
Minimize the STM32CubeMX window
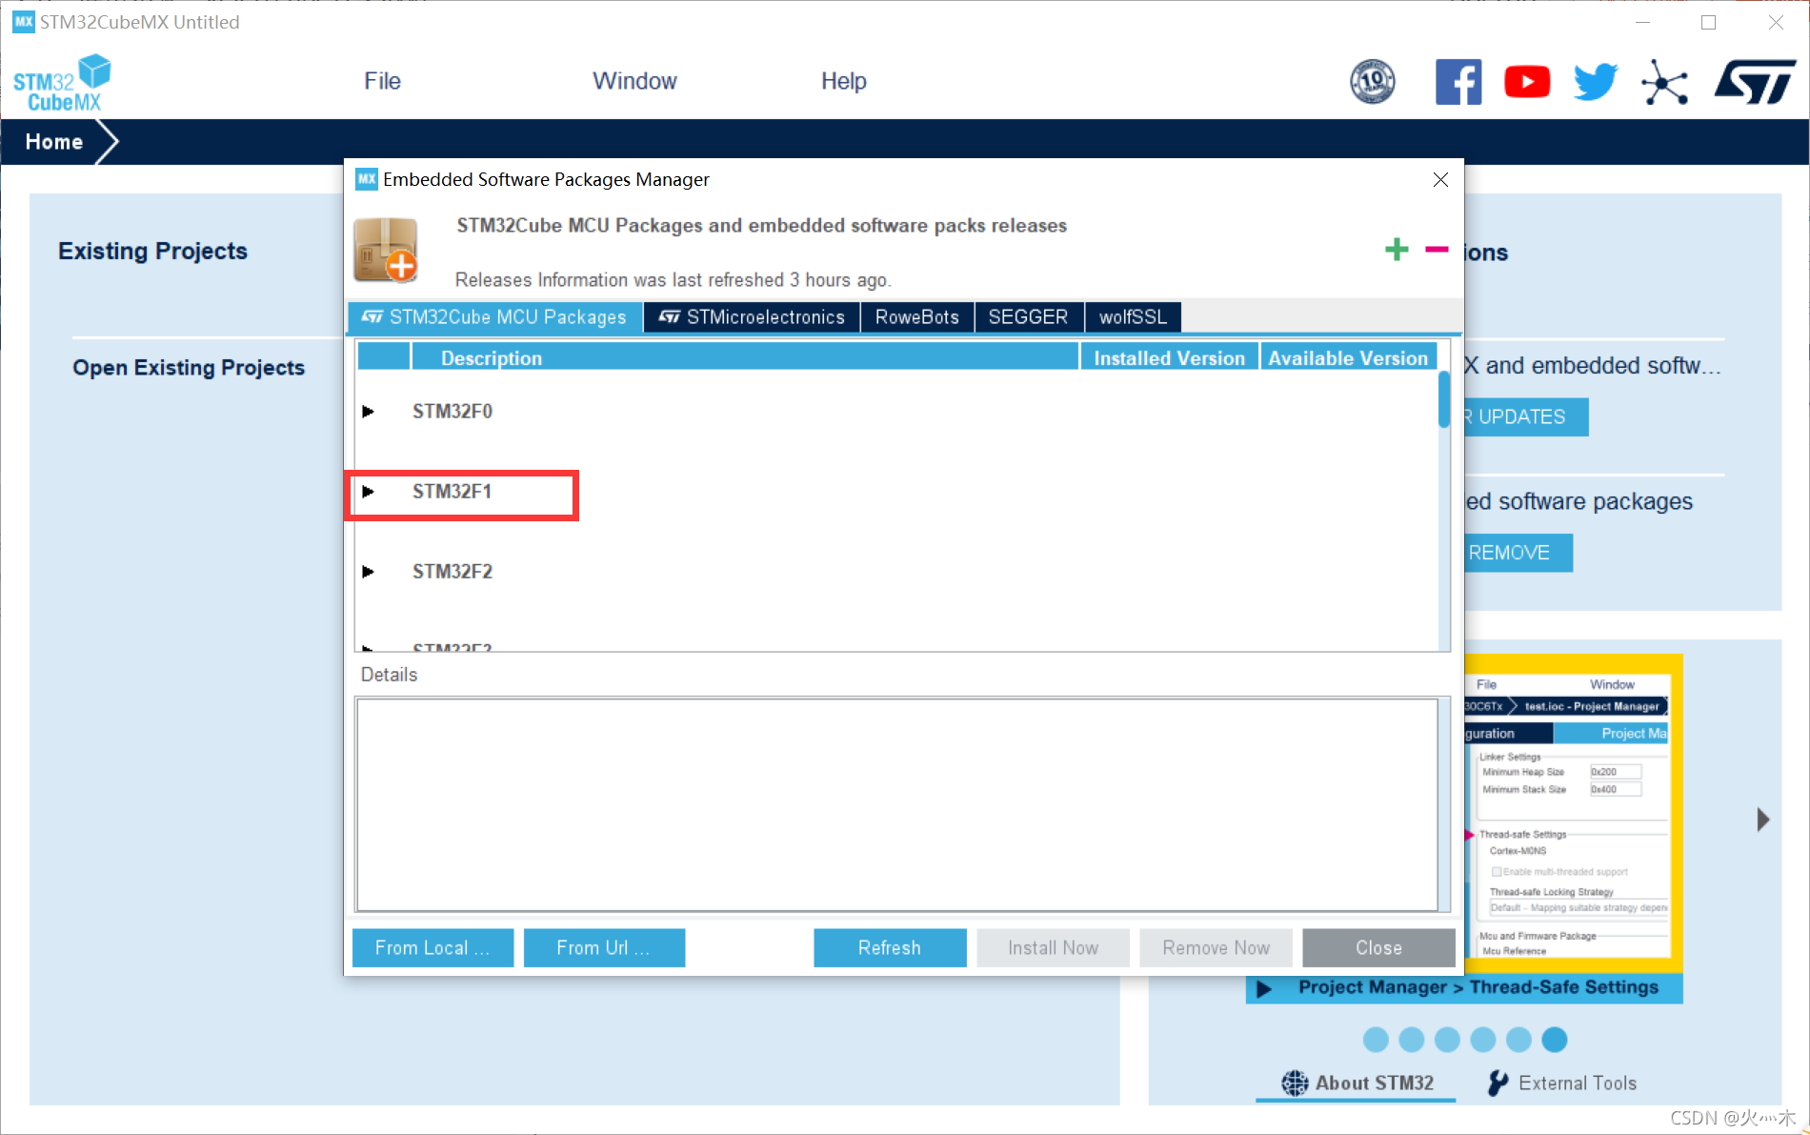point(1642,22)
